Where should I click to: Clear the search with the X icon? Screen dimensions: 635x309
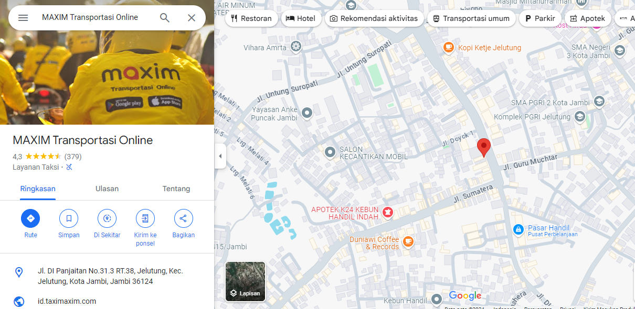point(192,18)
